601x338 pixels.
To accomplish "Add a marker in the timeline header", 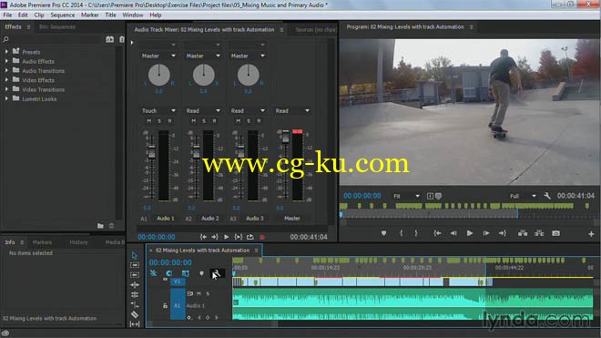I will click(x=201, y=273).
